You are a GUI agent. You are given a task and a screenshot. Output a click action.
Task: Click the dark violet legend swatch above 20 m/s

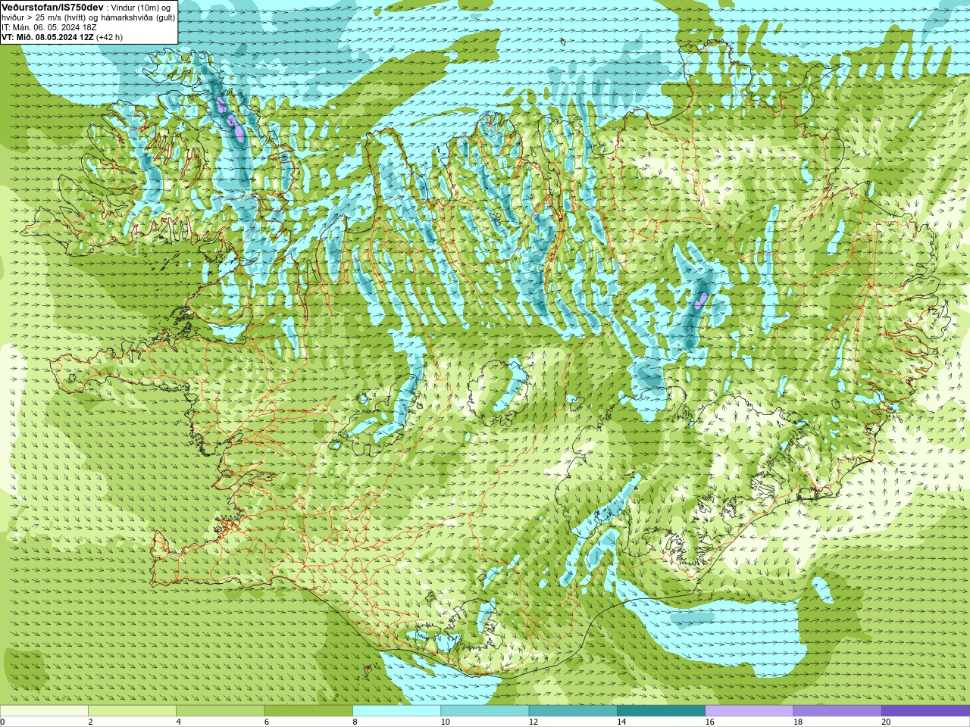[926, 711]
